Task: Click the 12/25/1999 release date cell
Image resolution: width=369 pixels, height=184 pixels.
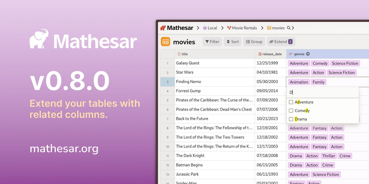Action: pyautogui.click(x=271, y=63)
